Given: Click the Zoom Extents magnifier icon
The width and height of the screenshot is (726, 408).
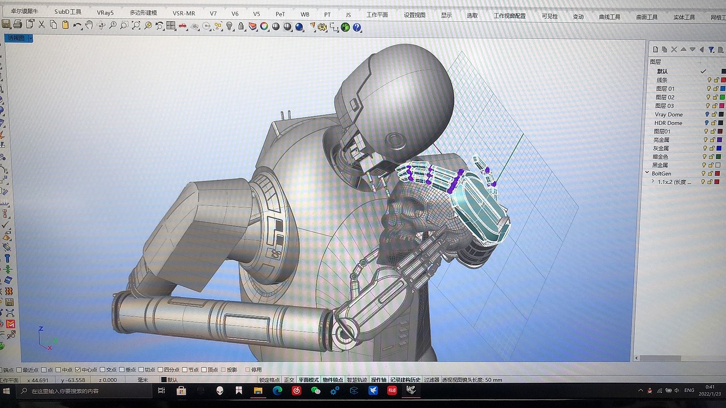Looking at the screenshot, I should tap(137, 25).
